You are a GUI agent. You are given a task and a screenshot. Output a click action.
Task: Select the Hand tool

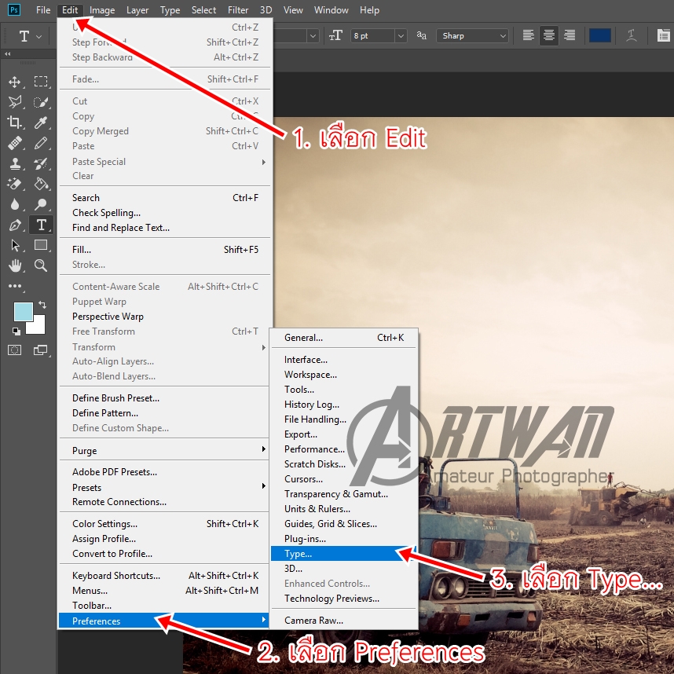(15, 266)
